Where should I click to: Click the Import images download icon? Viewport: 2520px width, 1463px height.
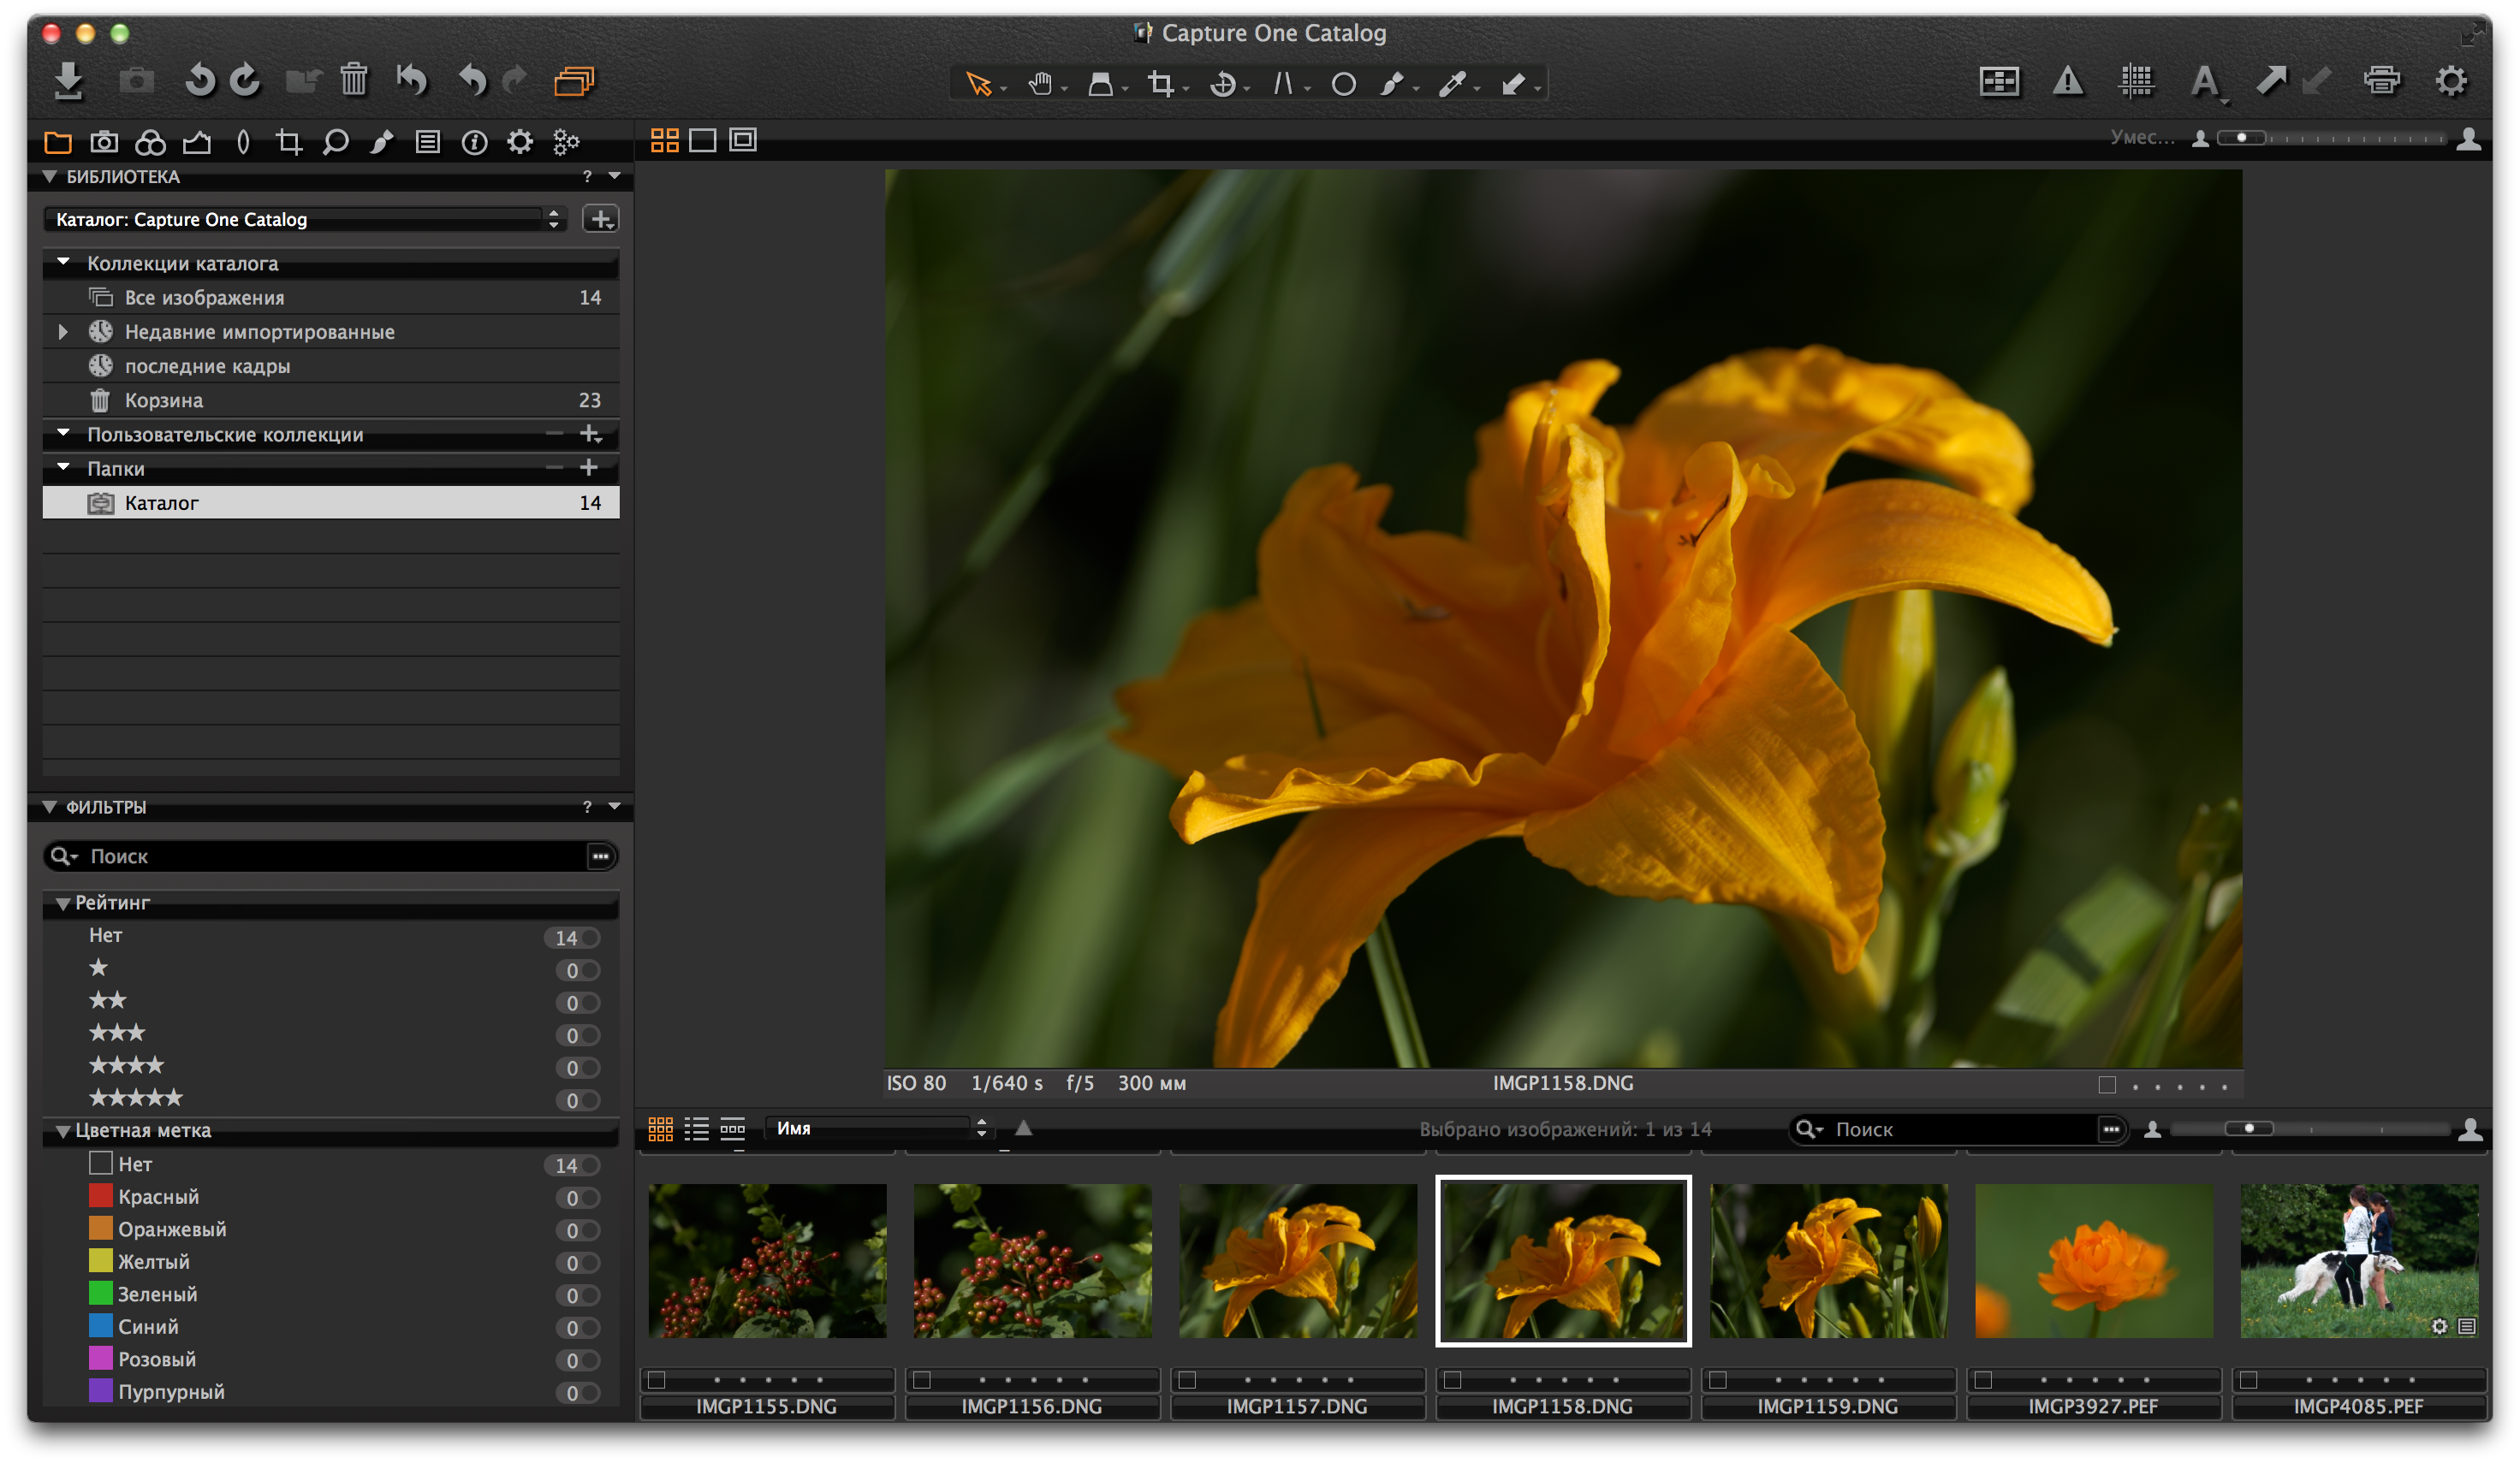tap(68, 80)
